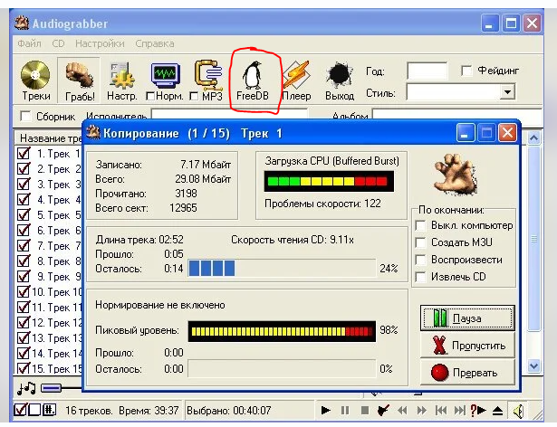Click the music notes icon
Screen dimensions: 557x427
(26, 388)
